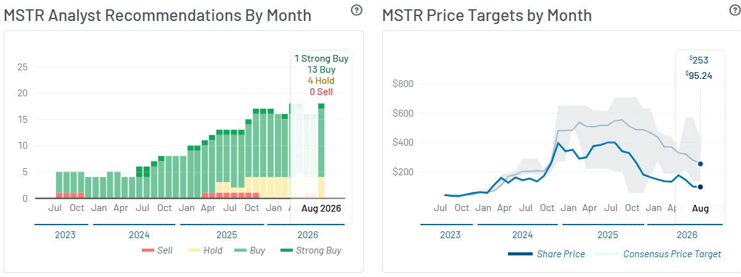Viewport: 741px width, 277px height.
Task: Click the highlighted Aug 2026 recommendations bar
Action: click(x=321, y=151)
